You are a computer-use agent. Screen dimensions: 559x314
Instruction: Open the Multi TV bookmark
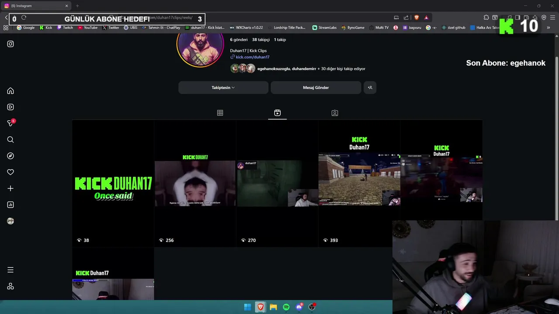[x=379, y=27]
